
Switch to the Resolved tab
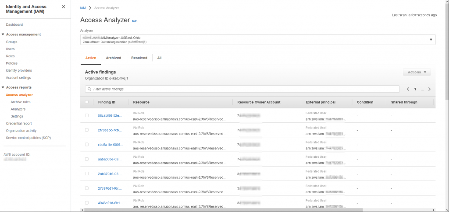[139, 58]
